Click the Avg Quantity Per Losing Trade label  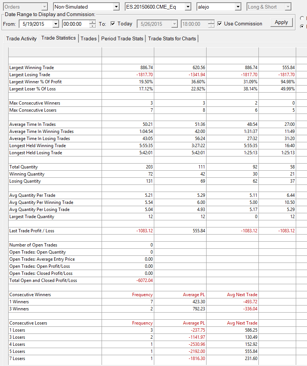click(x=40, y=210)
